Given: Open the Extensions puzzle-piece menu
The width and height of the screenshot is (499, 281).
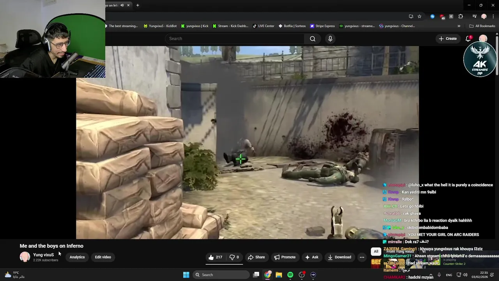Looking at the screenshot, I should click(x=461, y=16).
